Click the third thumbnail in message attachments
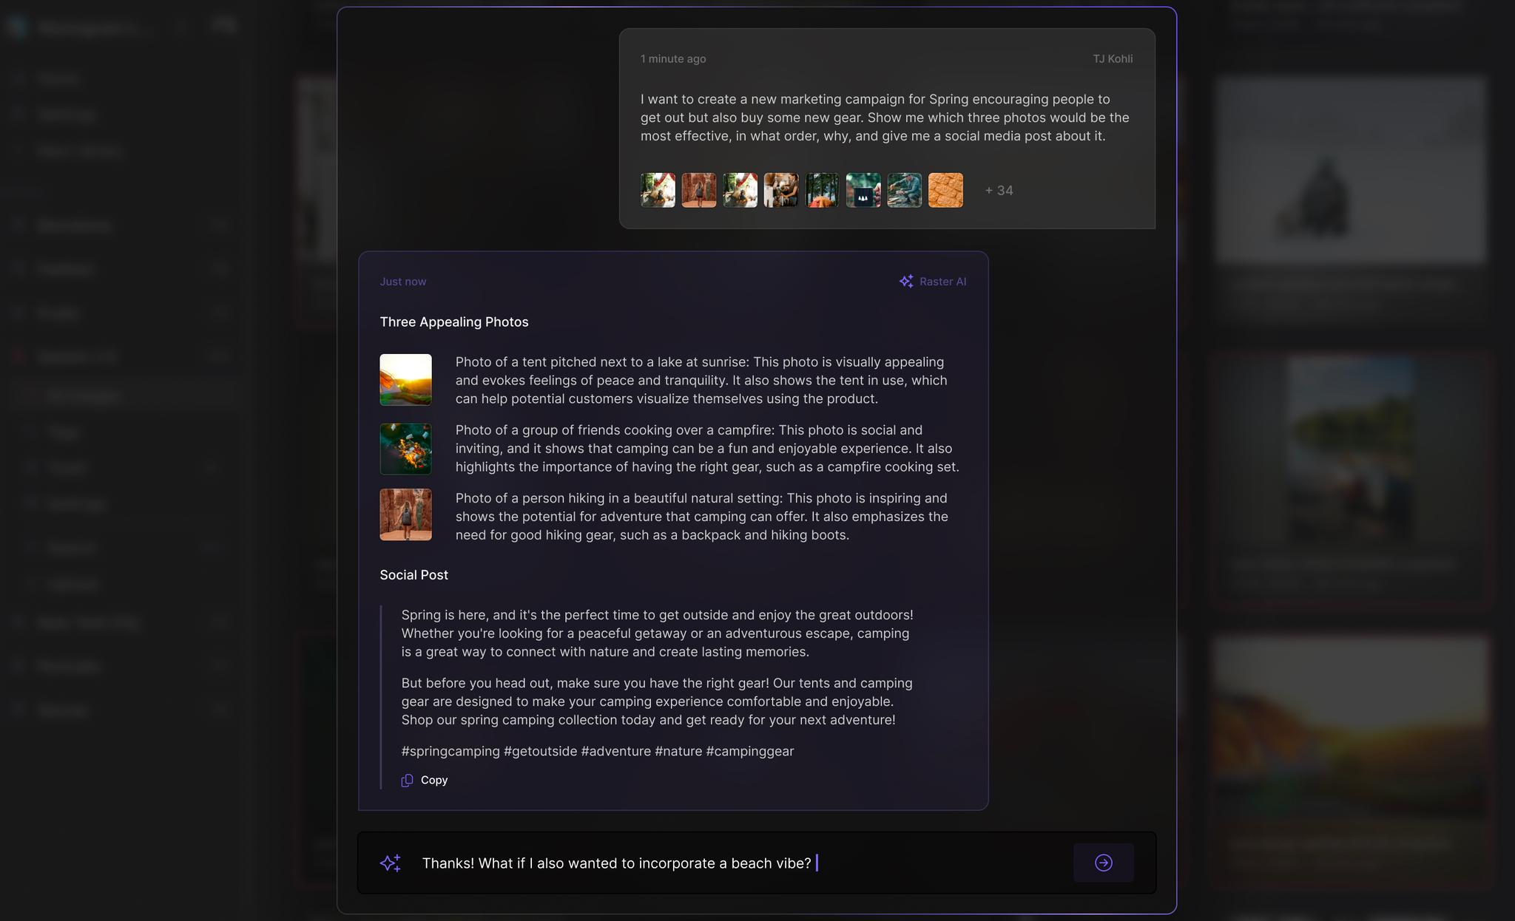The width and height of the screenshot is (1515, 921). coord(740,189)
